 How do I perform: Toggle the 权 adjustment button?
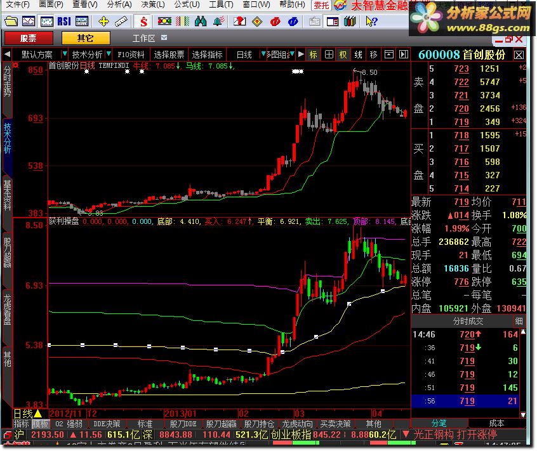coord(343,55)
